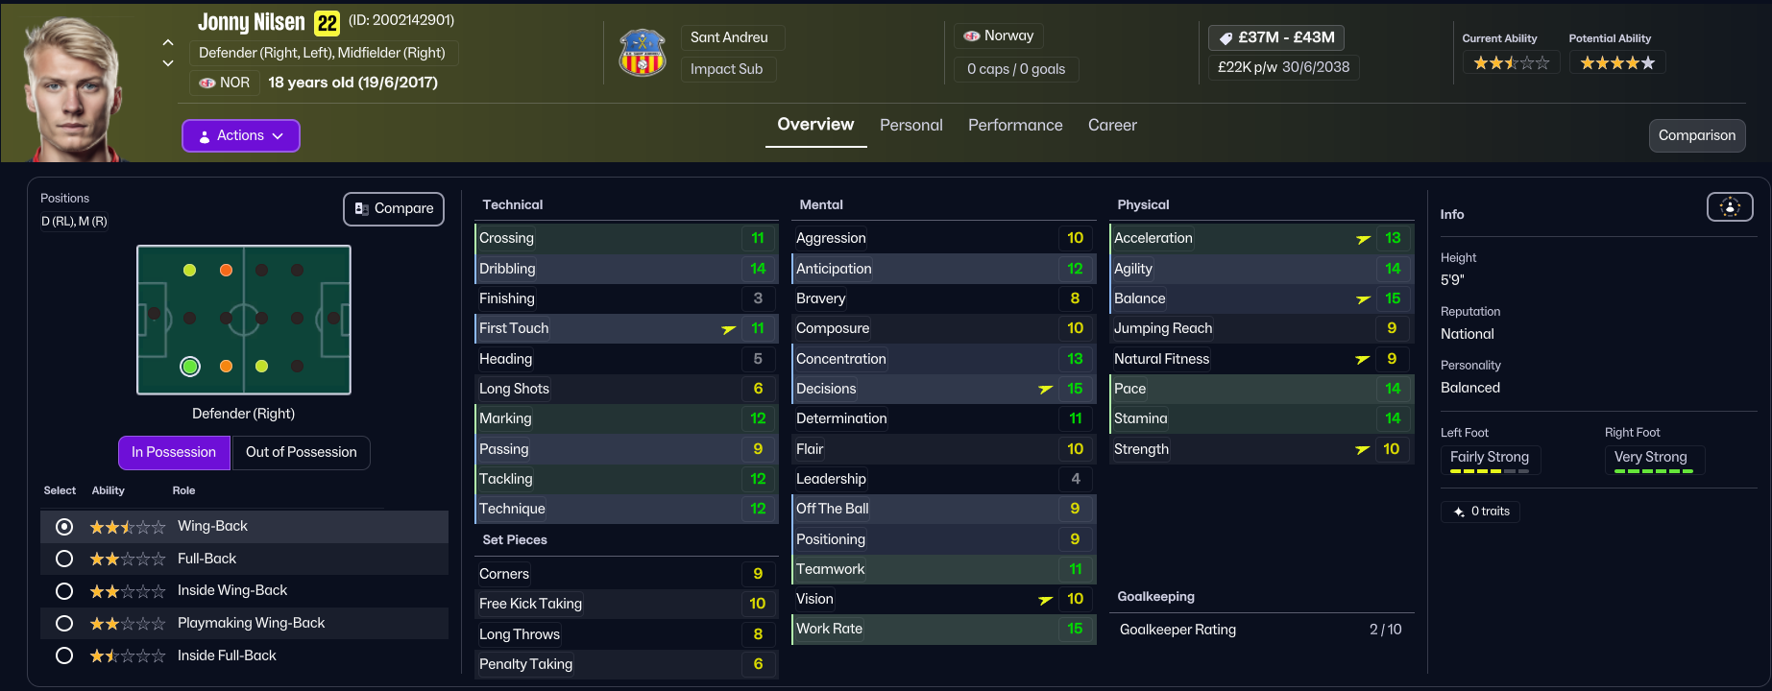Select the Inside Wing-Back role radio button
The image size is (1772, 691).
click(x=64, y=591)
